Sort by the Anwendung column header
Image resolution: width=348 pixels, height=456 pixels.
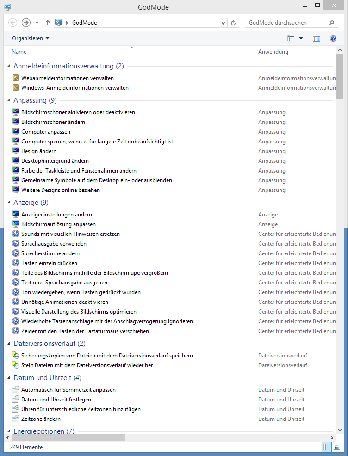pos(273,52)
